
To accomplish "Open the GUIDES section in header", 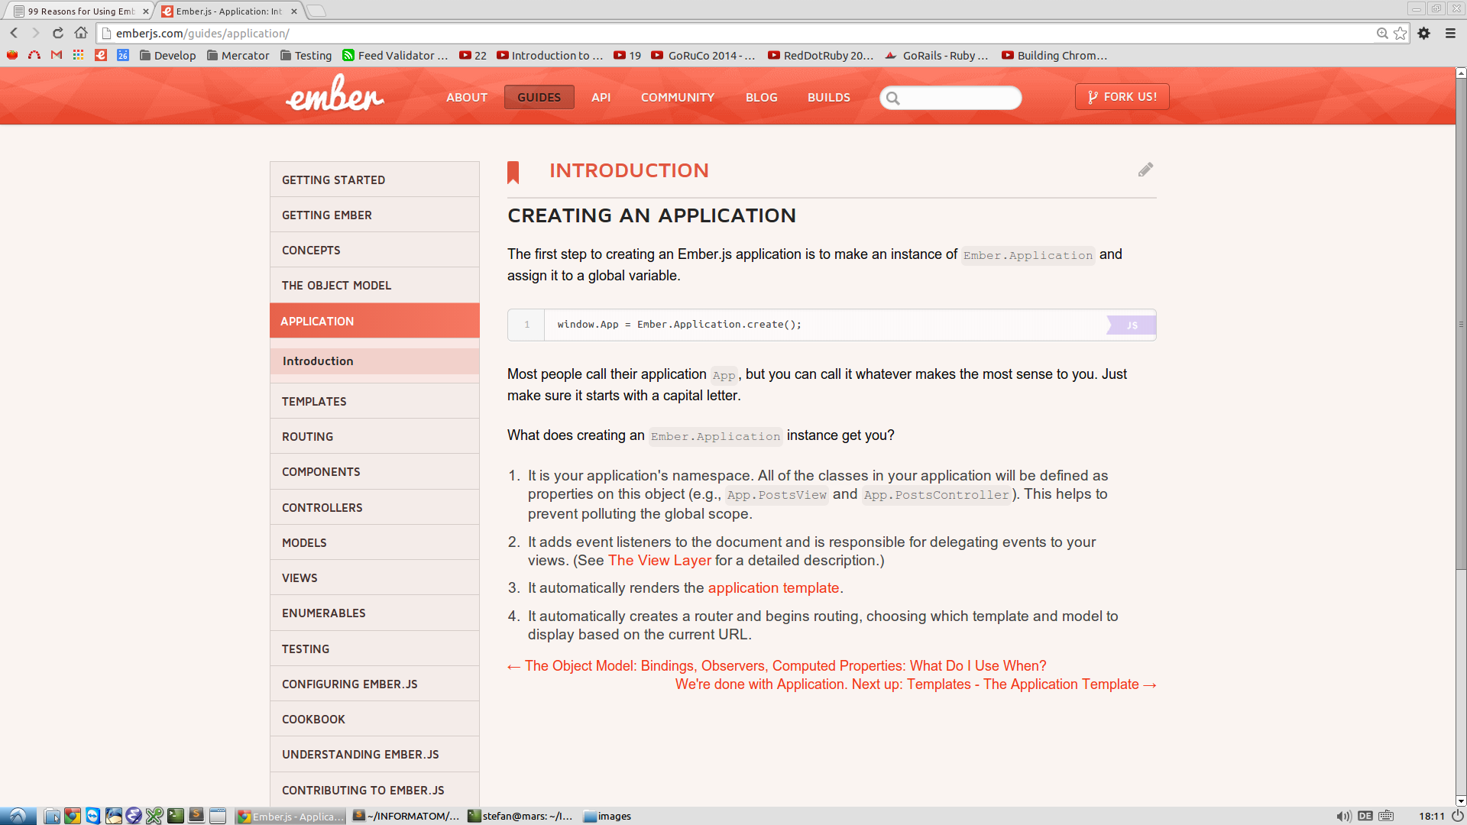I will (539, 97).
